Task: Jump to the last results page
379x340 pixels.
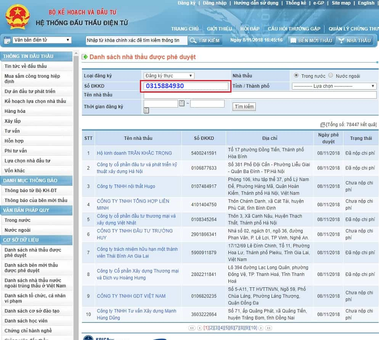Action: (269, 328)
